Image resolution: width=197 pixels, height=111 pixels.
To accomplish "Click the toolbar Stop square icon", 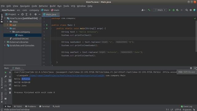I will pyautogui.click(x=182, y=10).
